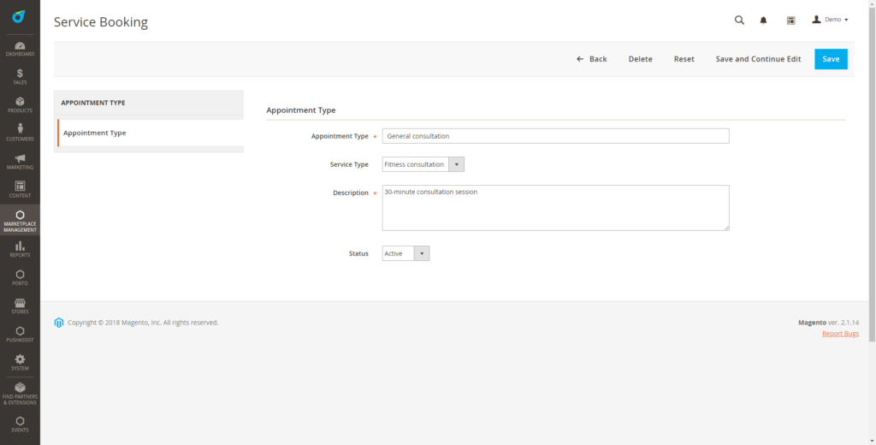
Task: Open the Marketplace Management menu
Action: point(20,221)
